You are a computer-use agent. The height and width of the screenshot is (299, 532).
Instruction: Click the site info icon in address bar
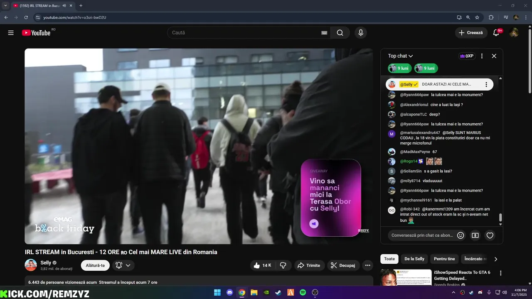pos(38,17)
